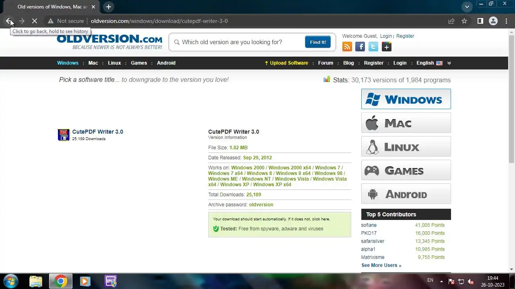Click the Not secure warning icon

pos(51,21)
